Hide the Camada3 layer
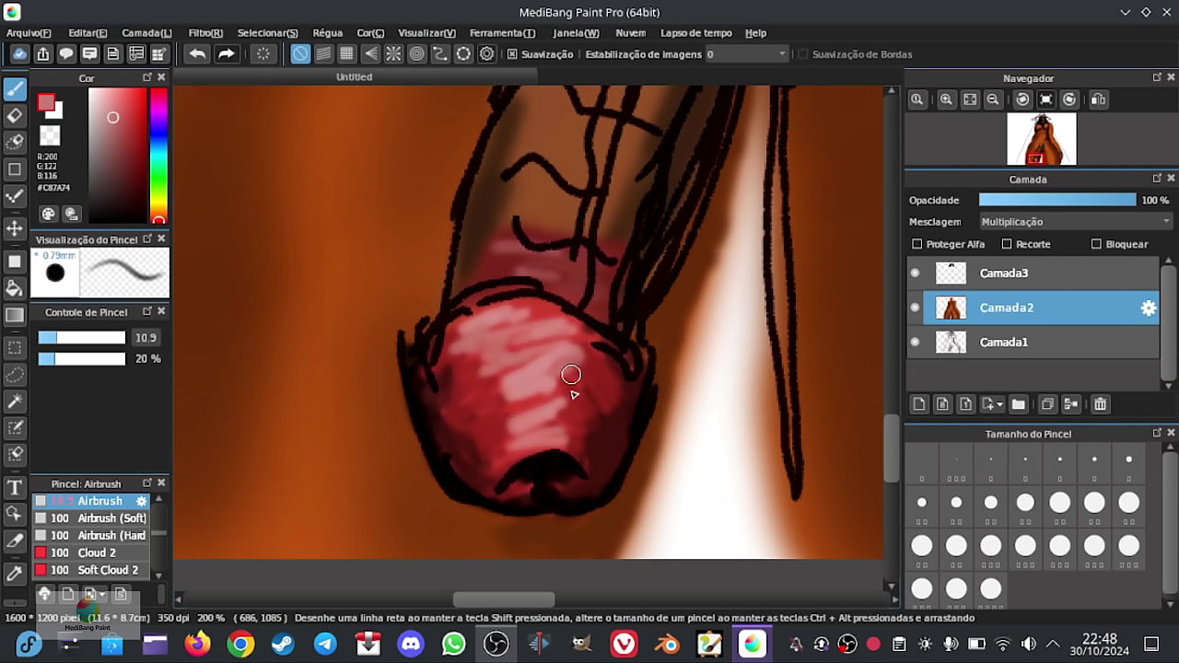 [915, 273]
